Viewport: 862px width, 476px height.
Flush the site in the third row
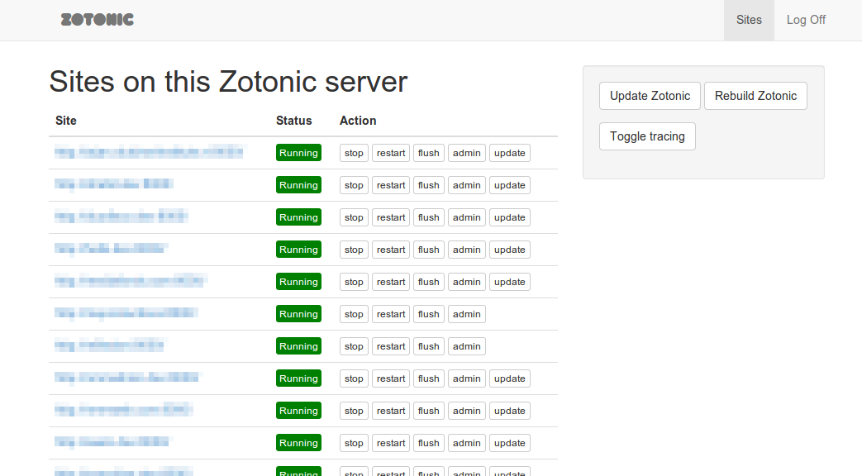[x=428, y=217]
